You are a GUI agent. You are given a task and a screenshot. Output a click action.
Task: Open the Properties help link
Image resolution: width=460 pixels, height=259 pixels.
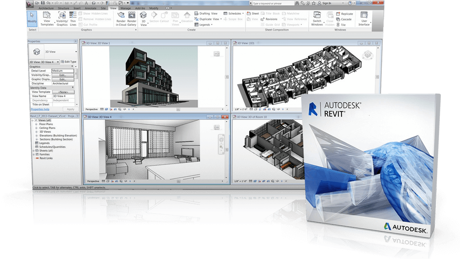tap(40, 109)
